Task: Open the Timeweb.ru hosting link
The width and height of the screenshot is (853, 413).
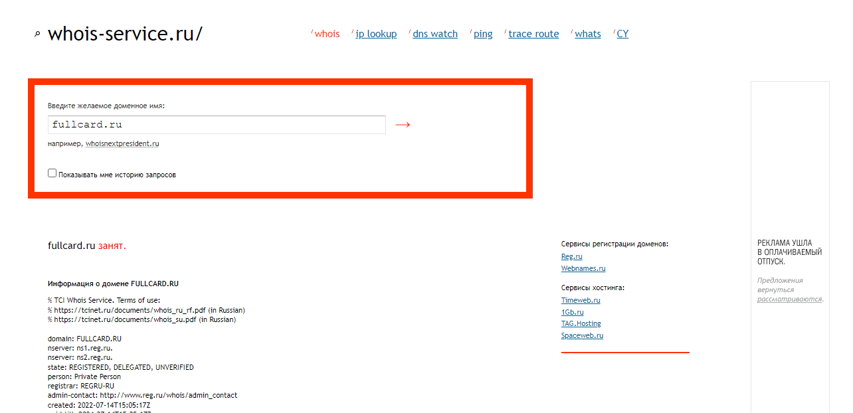Action: (x=581, y=300)
